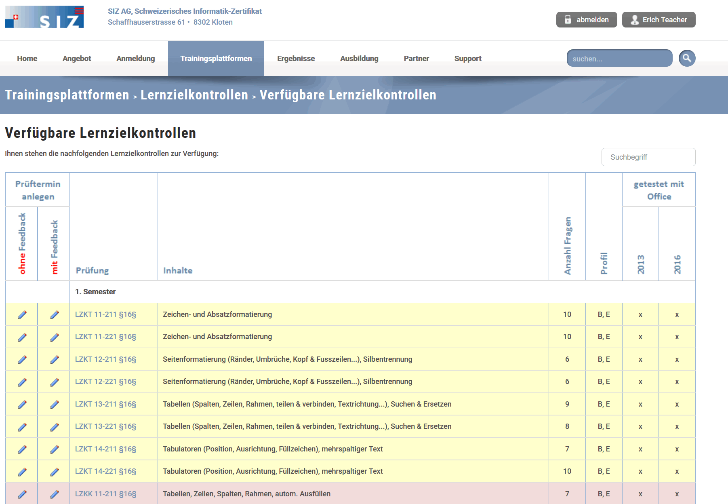The width and height of the screenshot is (728, 504).
Task: Click Trainingsplattformen in the breadcrumb
Action: coord(67,95)
